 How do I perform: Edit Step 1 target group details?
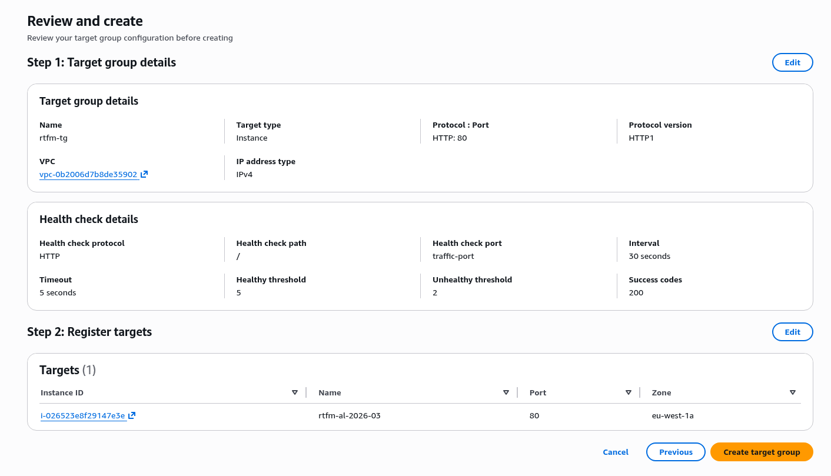792,62
